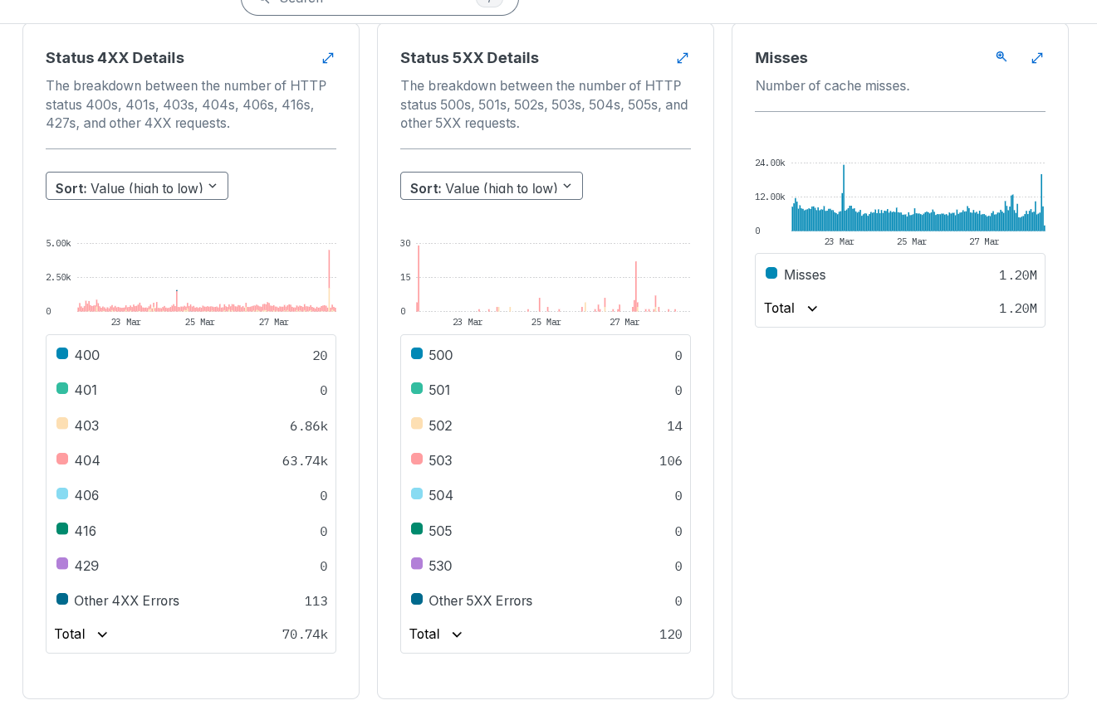Toggle the 429 series in 4XX legend

(x=86, y=566)
